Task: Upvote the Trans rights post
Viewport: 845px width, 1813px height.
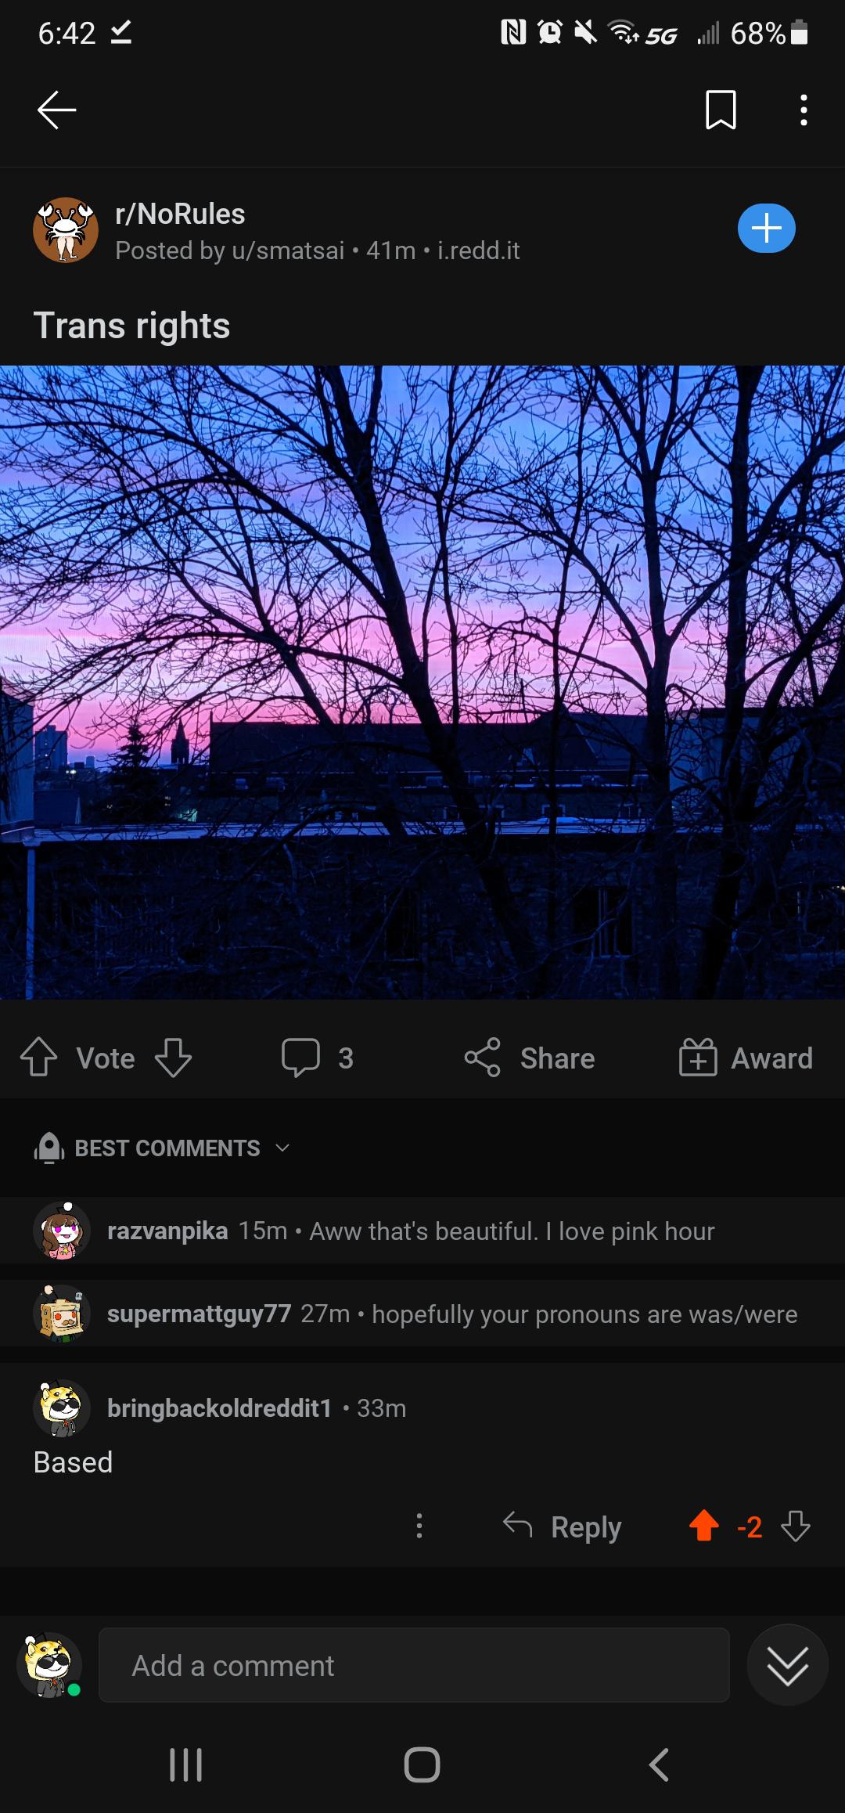Action: (x=38, y=1058)
